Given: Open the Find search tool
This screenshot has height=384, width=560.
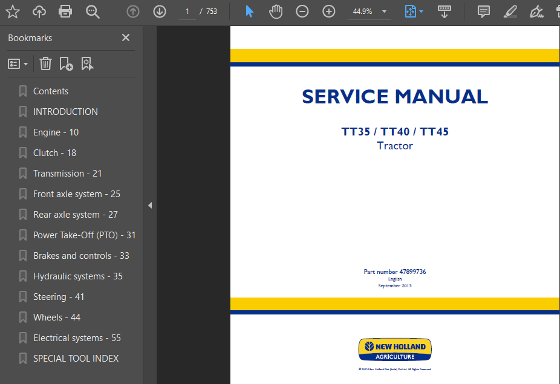Looking at the screenshot, I should click(91, 11).
